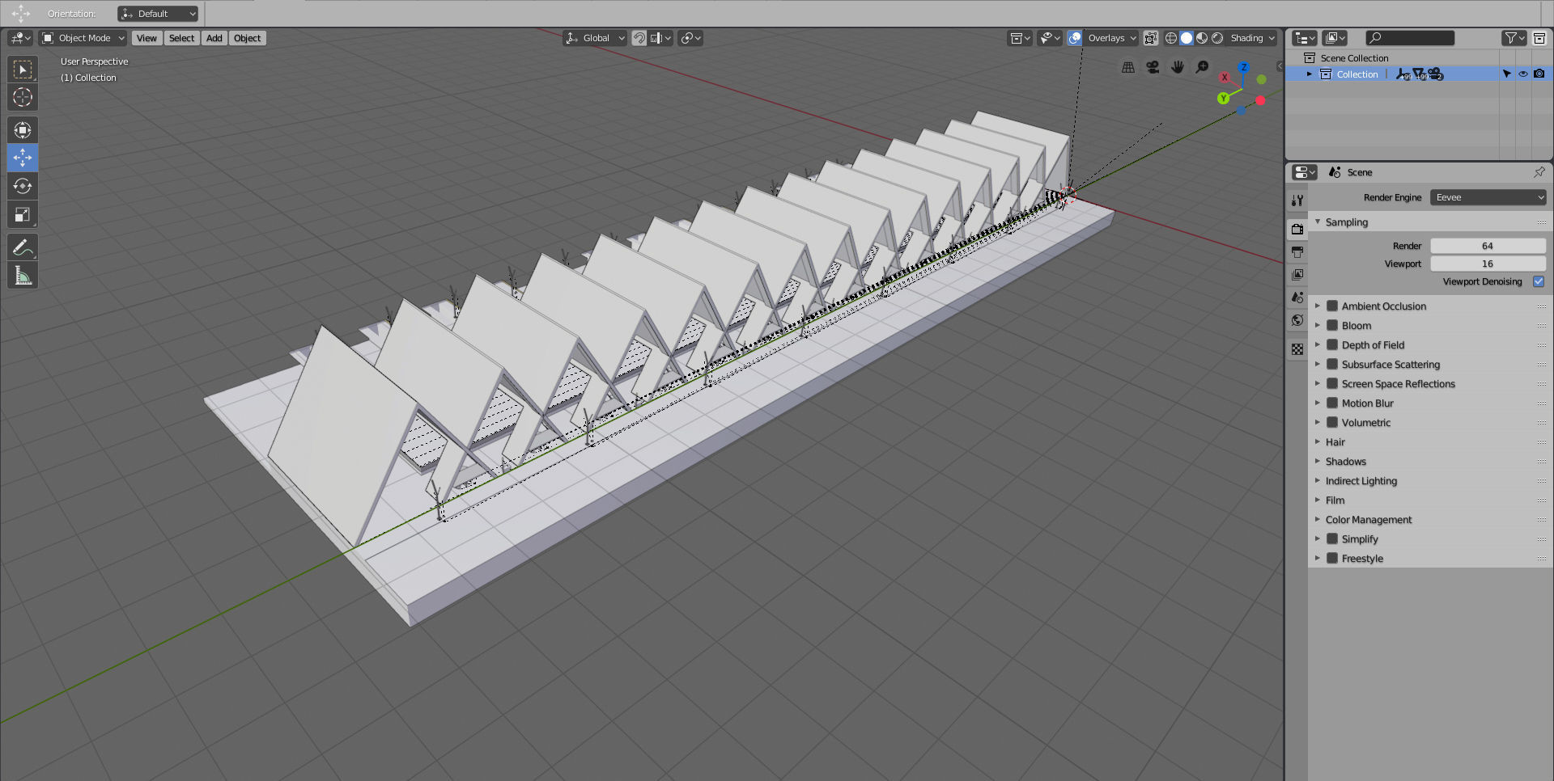This screenshot has width=1554, height=781.
Task: Open the Render properties tab
Action: click(x=1297, y=229)
